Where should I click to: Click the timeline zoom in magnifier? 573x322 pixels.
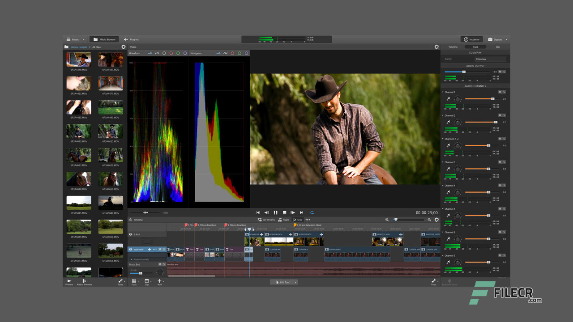pyautogui.click(x=429, y=220)
